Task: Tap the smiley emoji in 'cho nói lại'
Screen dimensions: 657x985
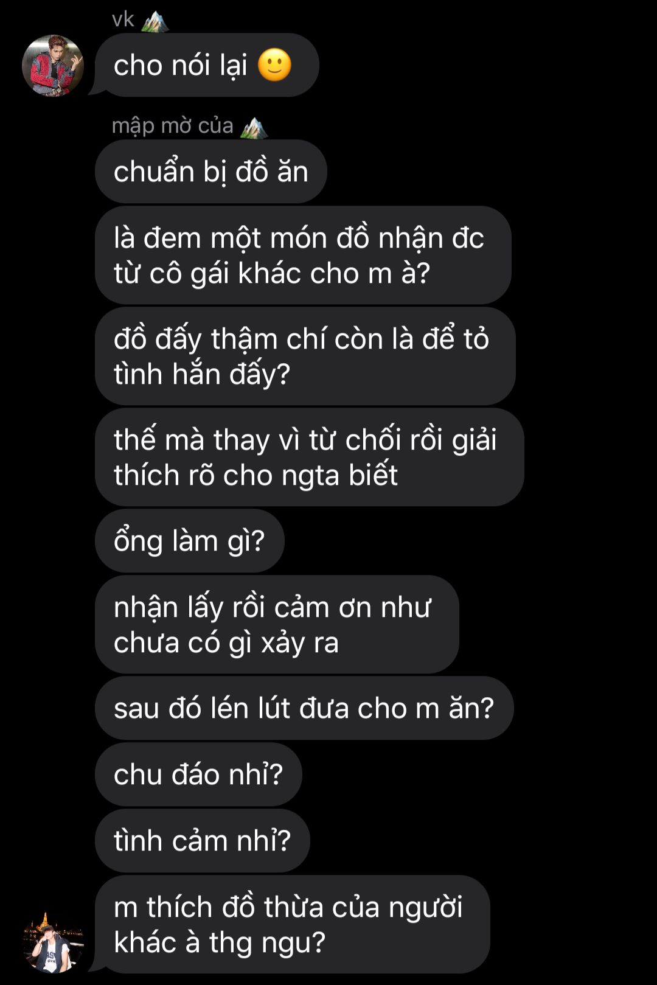Action: point(274,65)
